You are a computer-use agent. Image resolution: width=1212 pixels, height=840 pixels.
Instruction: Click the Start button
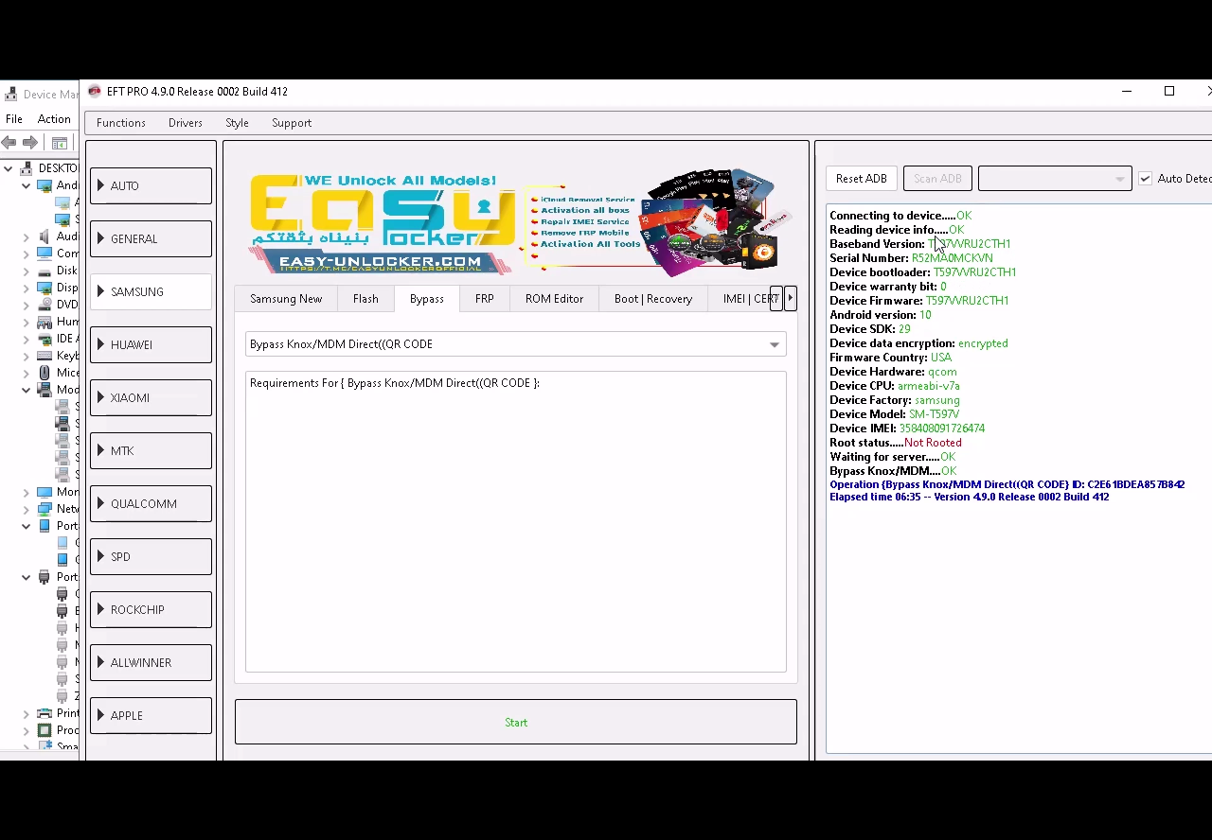coord(516,723)
